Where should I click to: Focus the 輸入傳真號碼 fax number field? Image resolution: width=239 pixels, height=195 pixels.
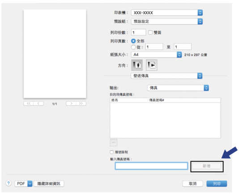[151, 166]
